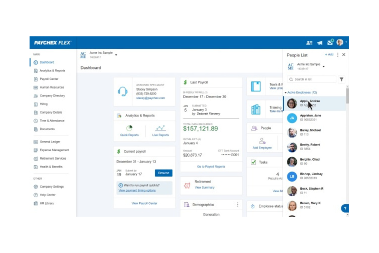The height and width of the screenshot is (253, 379).
Task: Select employee Appleton, Jane
Action: (x=315, y=118)
